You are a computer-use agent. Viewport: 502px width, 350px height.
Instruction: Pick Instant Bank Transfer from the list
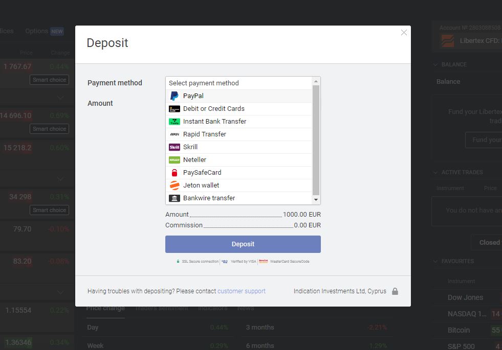[238, 122]
